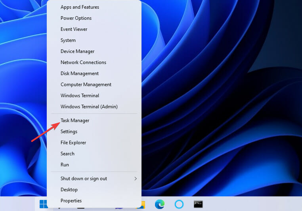Image resolution: width=302 pixels, height=211 pixels.
Task: Expand Shut down or sign out submenu
Action: tap(94, 179)
